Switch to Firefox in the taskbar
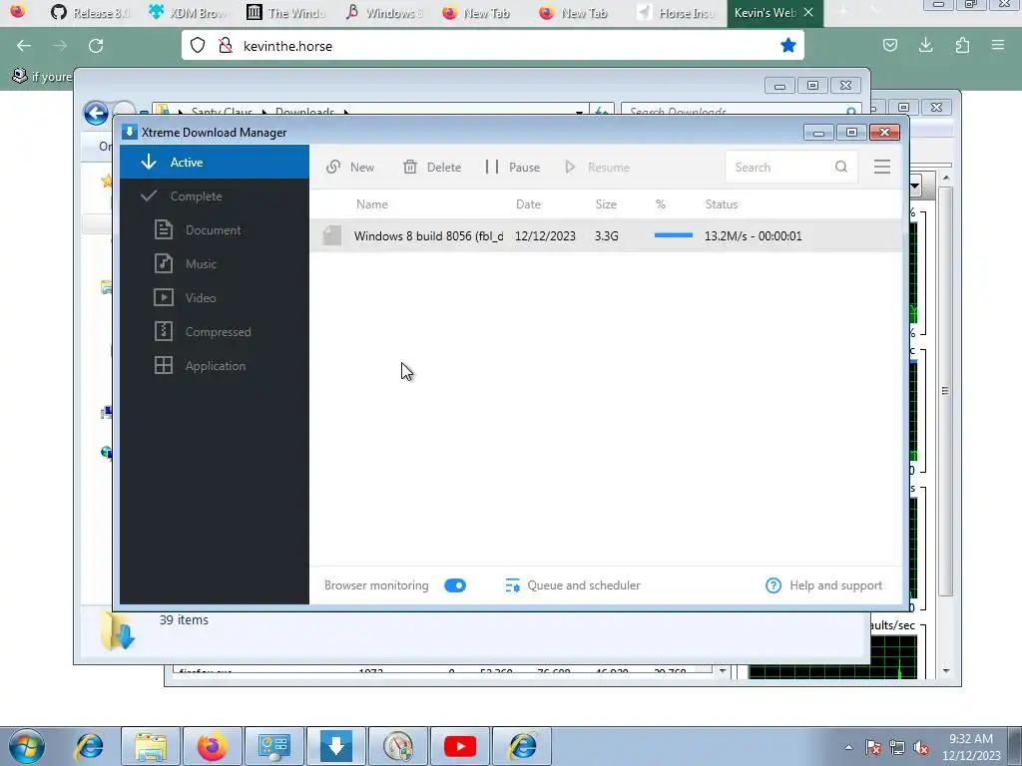 pyautogui.click(x=214, y=746)
